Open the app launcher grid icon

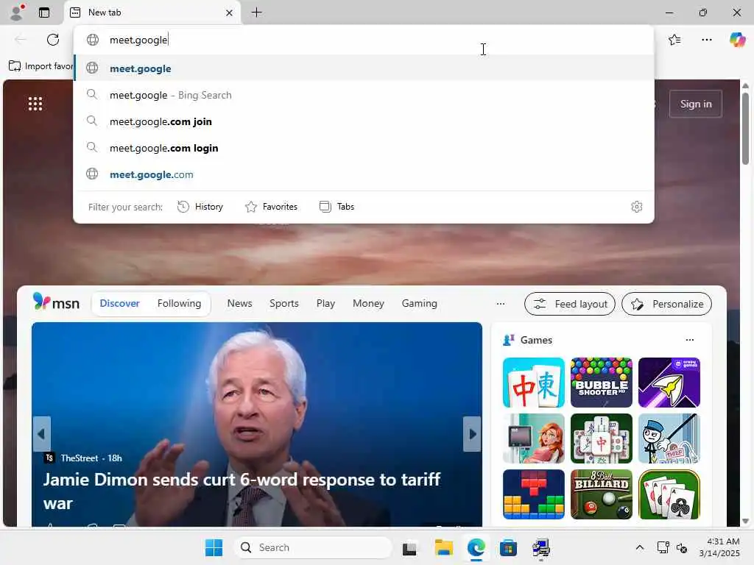(x=35, y=104)
